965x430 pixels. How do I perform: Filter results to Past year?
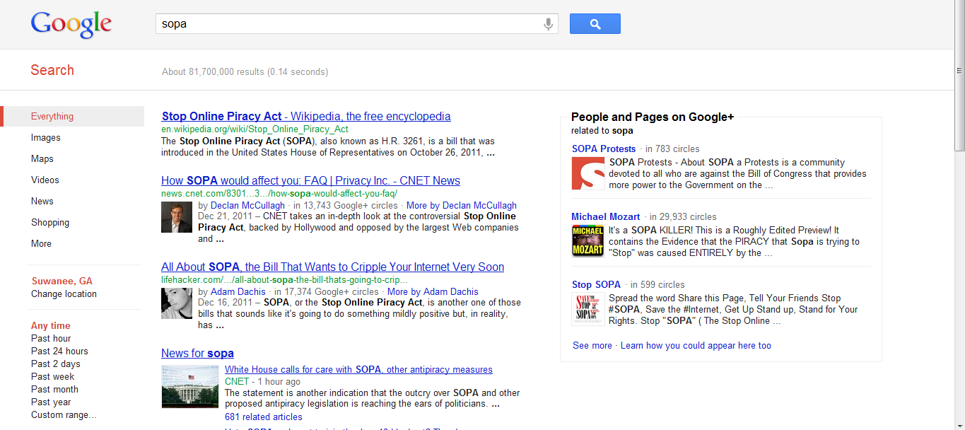pyautogui.click(x=51, y=402)
